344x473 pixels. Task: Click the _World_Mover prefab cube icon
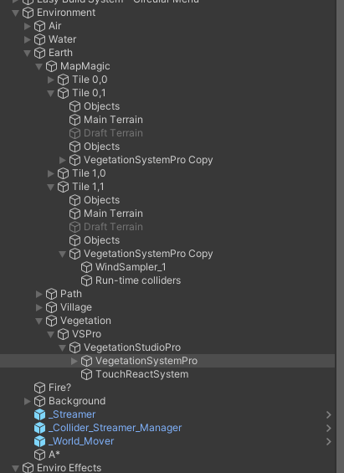tap(39, 441)
